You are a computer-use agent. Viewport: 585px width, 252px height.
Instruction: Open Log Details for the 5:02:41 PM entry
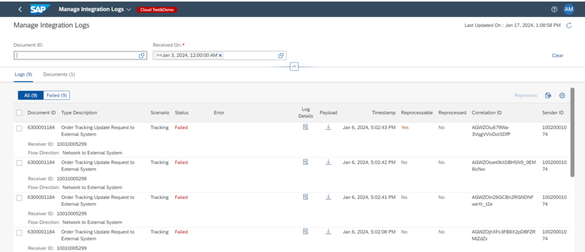tap(306, 197)
